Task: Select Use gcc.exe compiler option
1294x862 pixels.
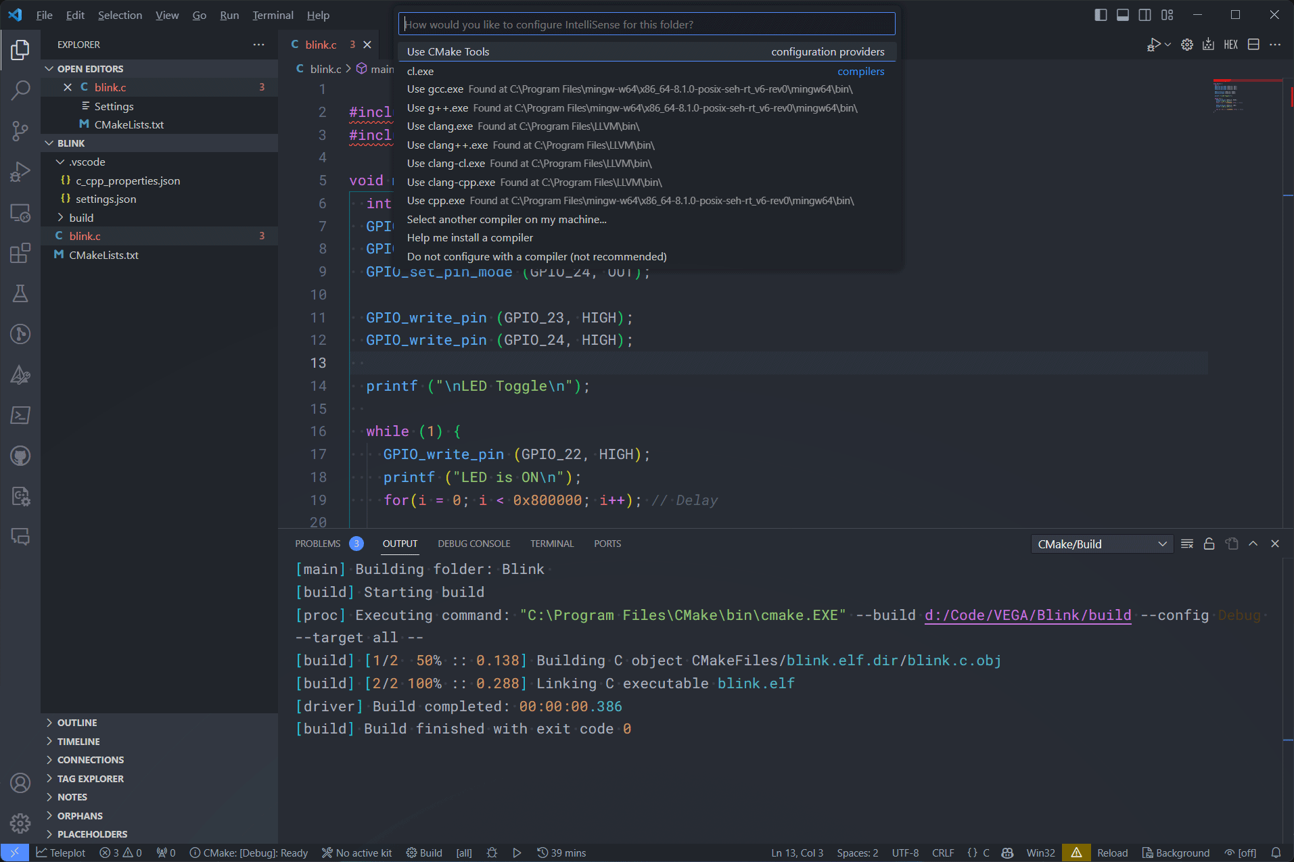Action: click(x=647, y=89)
